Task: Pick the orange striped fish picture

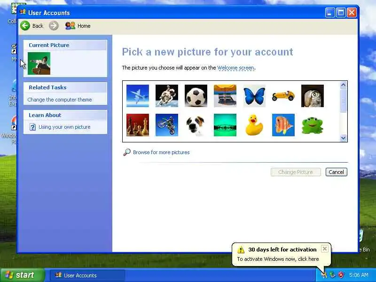Action: click(x=283, y=125)
